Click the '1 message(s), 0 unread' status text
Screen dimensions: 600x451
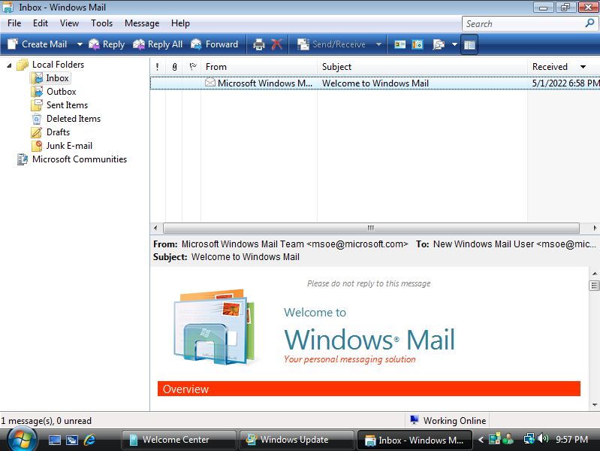pos(47,421)
